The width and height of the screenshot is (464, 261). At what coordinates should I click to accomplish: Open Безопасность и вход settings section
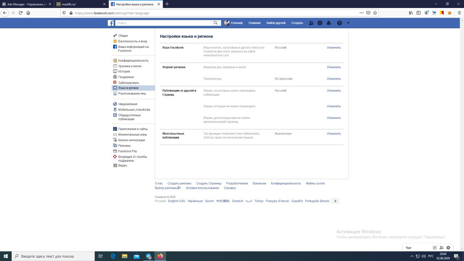(132, 41)
